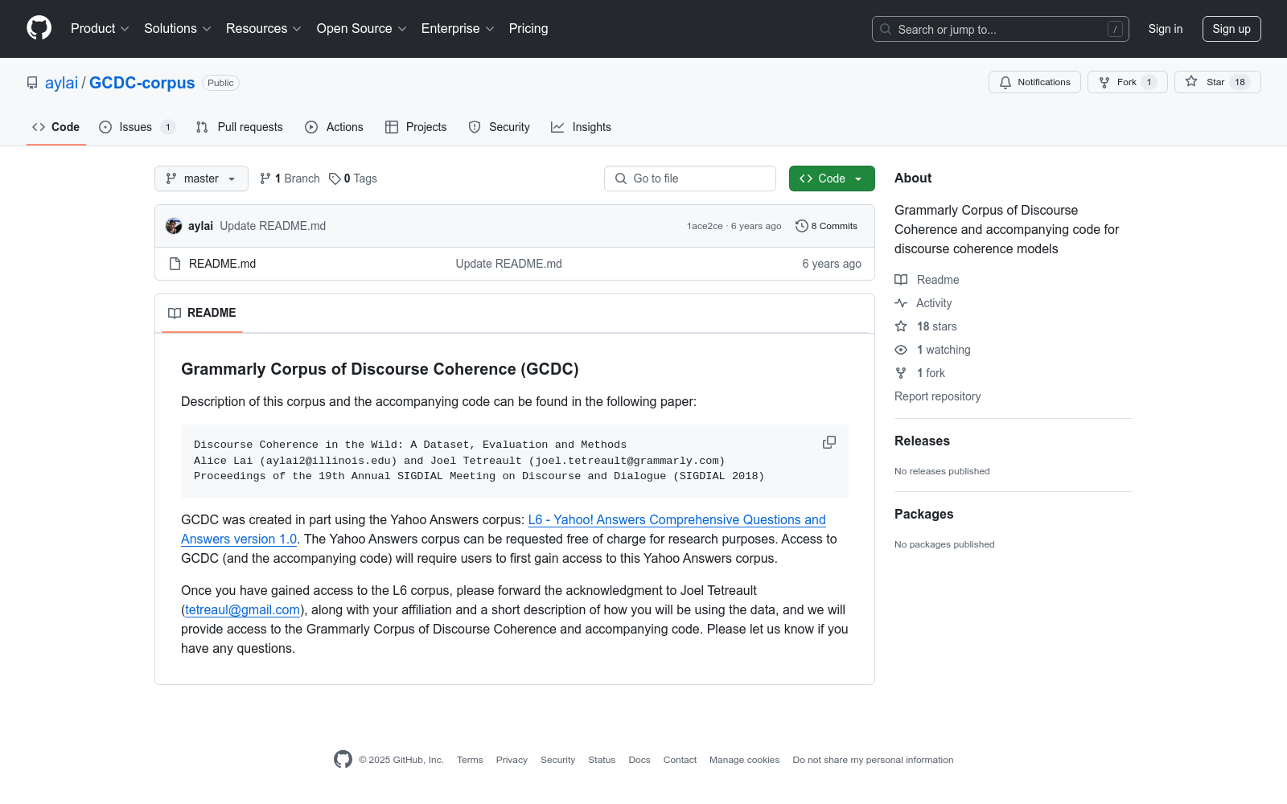Open the Insights tab
1287x804 pixels.
click(x=582, y=127)
